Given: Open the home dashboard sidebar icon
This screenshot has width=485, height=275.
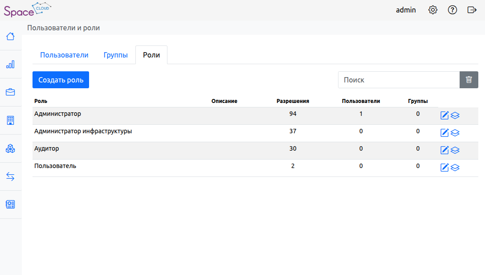Looking at the screenshot, I should click(x=10, y=37).
